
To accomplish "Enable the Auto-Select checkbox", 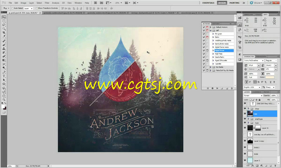I will click(x=12, y=8).
